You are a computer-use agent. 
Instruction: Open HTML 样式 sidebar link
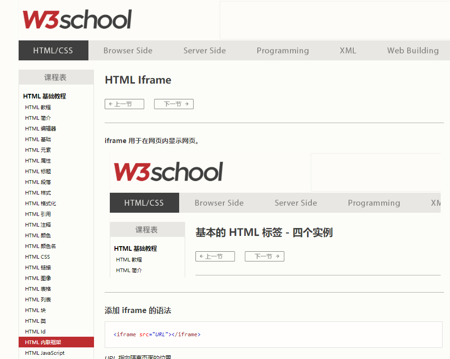pyautogui.click(x=38, y=193)
